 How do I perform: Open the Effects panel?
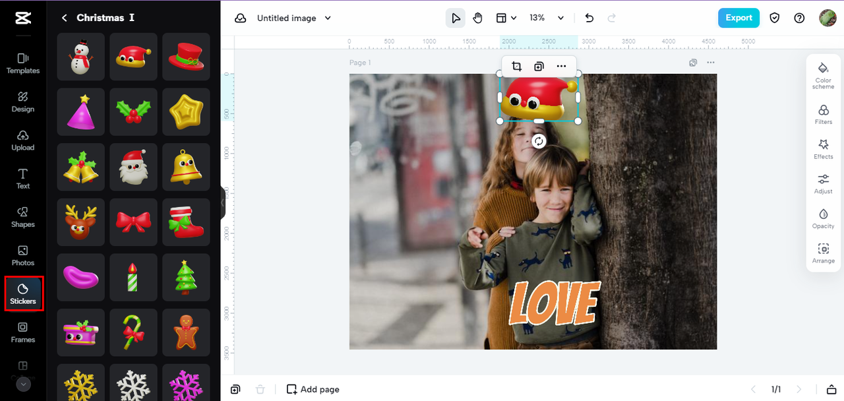click(823, 149)
